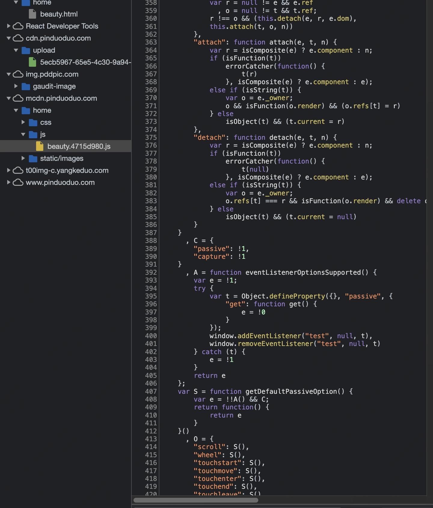Click line number 392 in the gutter
Image resolution: width=433 pixels, height=508 pixels.
(151, 272)
